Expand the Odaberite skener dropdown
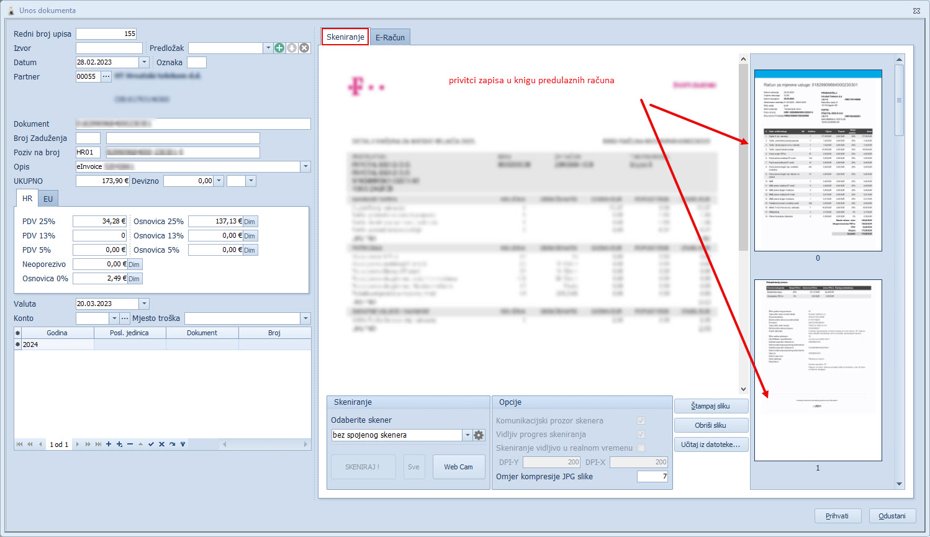Screen dimensions: 930x537 [x=467, y=435]
